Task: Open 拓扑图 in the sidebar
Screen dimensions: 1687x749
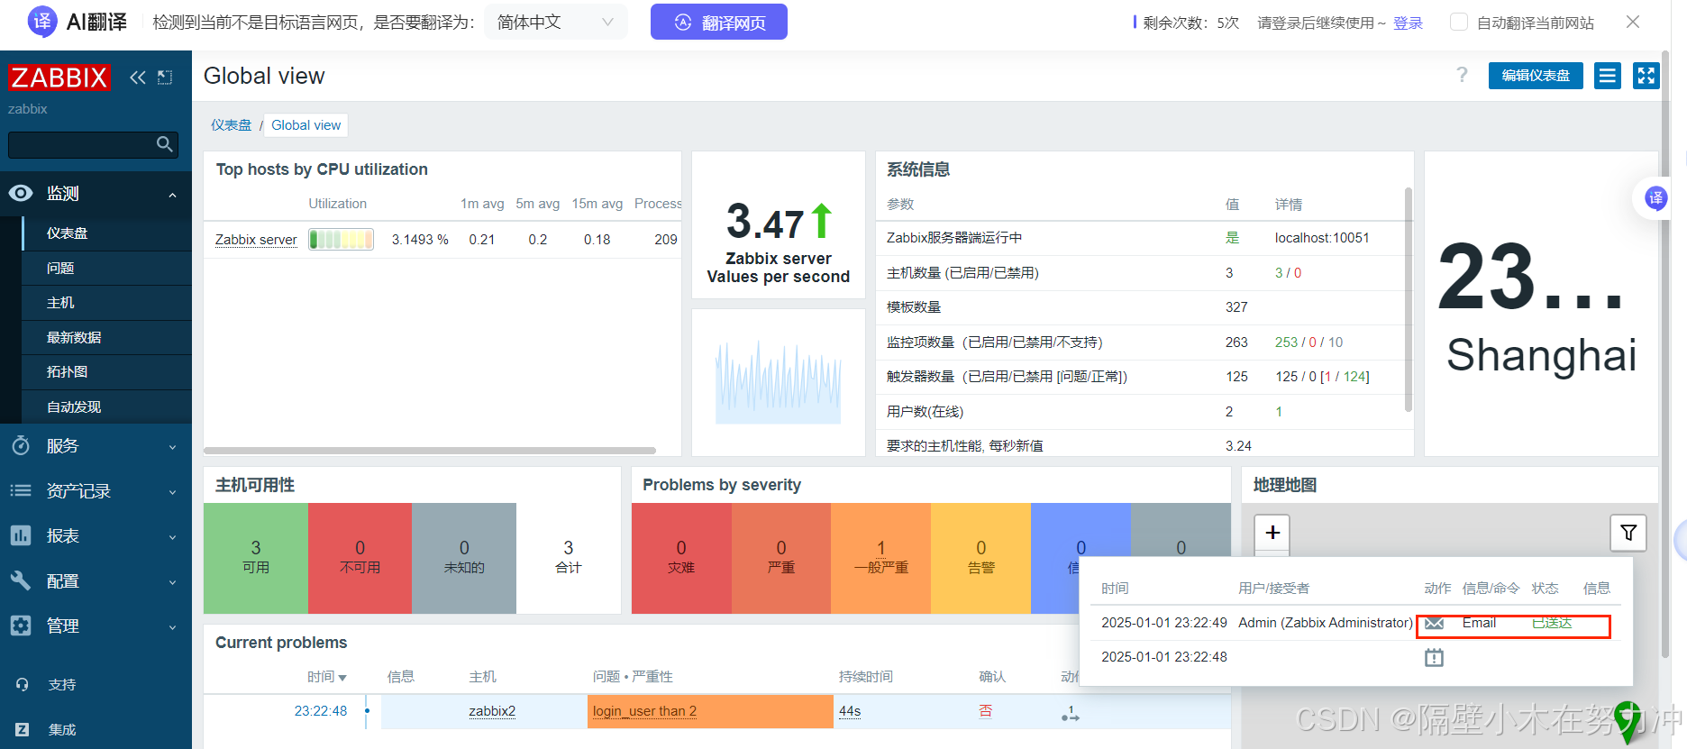Action: (67, 371)
